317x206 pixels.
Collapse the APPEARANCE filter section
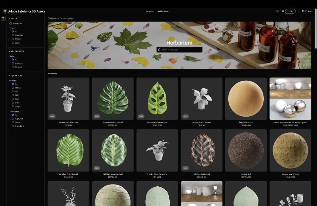[x=16, y=51]
